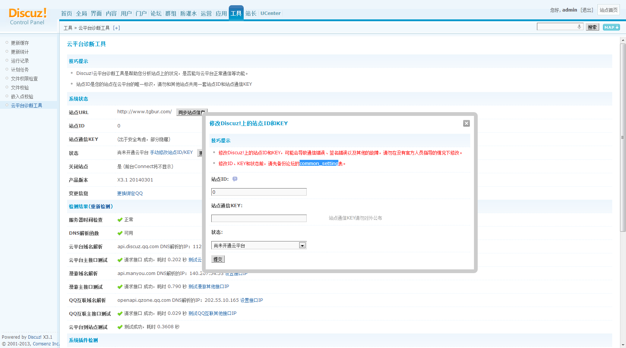The image size is (626, 348).
Task: Click the Discuz! link in footer
Action: pos(35,337)
